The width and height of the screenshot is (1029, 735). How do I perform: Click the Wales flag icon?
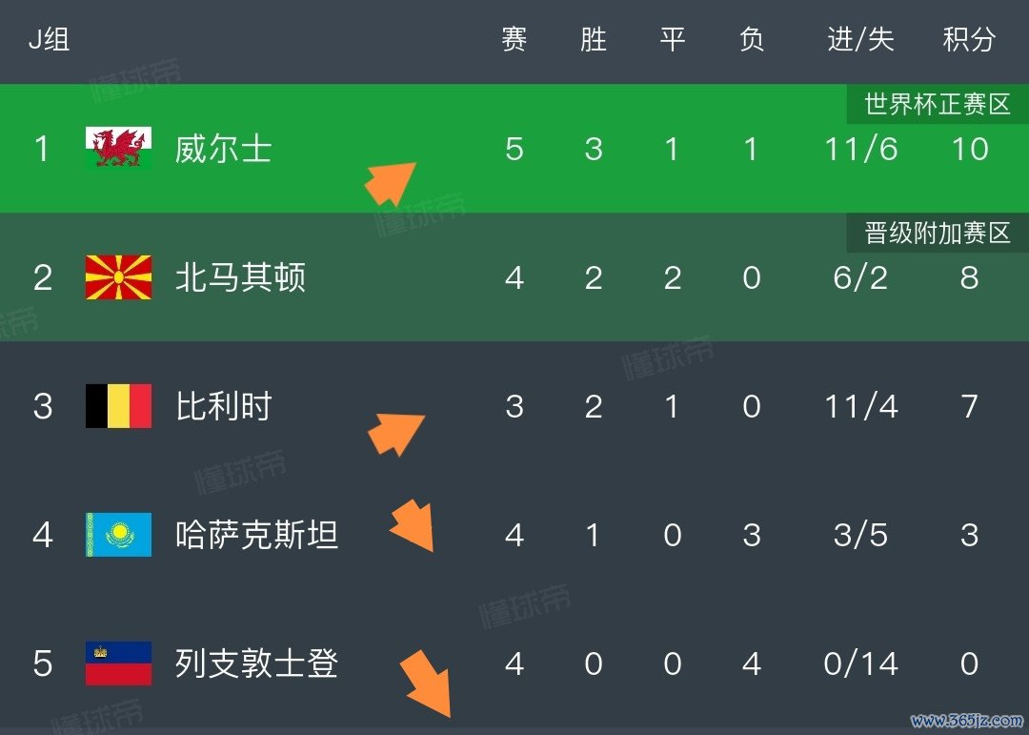[x=118, y=149]
